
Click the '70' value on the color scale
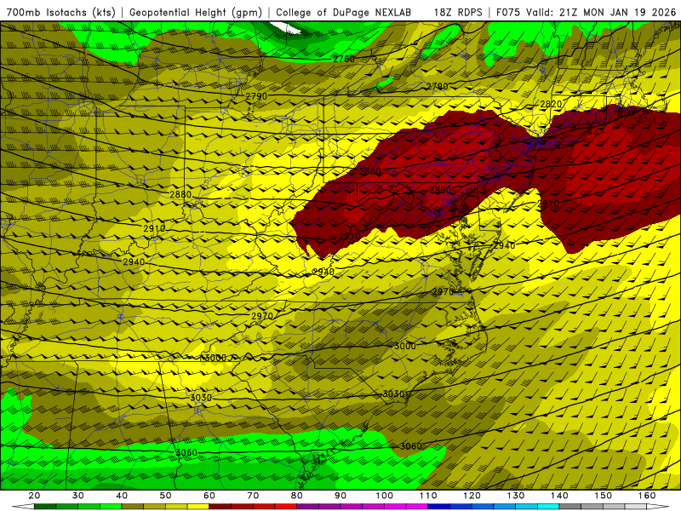(253, 496)
